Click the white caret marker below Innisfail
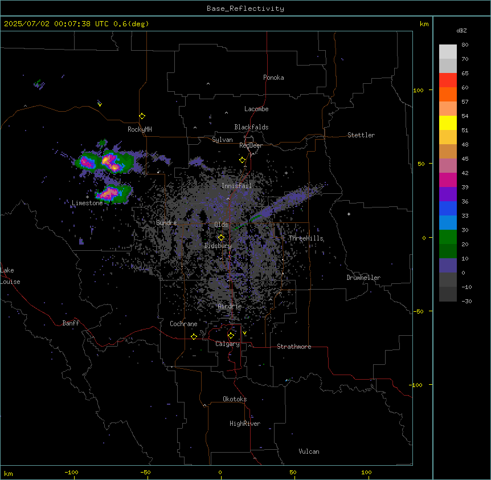Viewport: 491px width, 480px height. coord(228,198)
